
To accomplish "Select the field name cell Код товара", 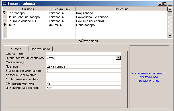I will [28, 13].
